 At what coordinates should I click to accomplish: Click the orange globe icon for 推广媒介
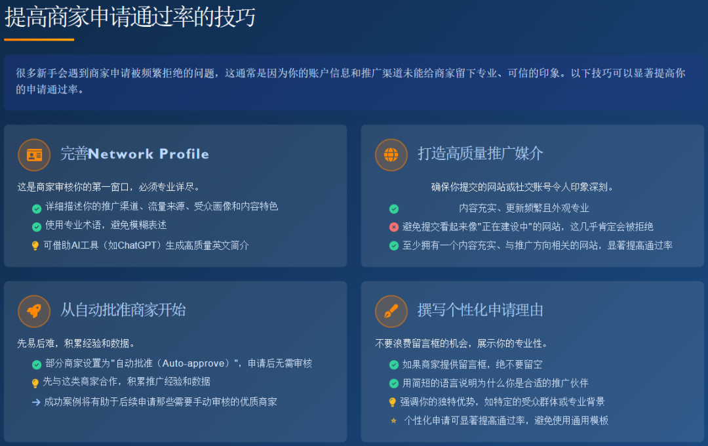pyautogui.click(x=391, y=155)
